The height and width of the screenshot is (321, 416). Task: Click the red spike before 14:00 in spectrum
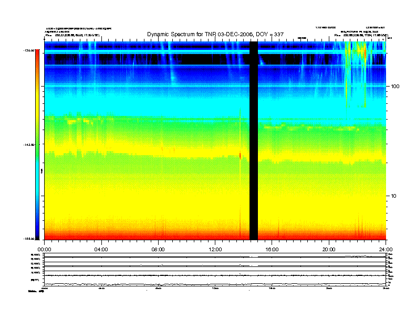coord(240,156)
